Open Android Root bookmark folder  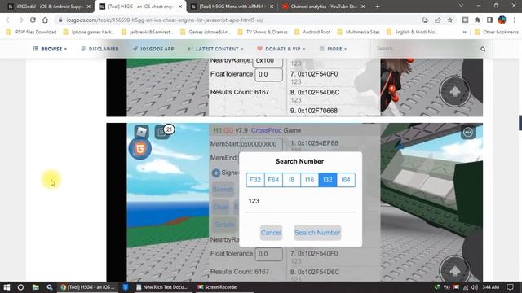(x=312, y=32)
